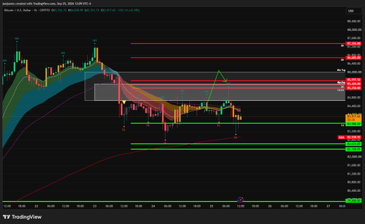The height and width of the screenshot is (224, 365).
Task: Click the 88,400.00 price scale value
Action: pos(354,21)
